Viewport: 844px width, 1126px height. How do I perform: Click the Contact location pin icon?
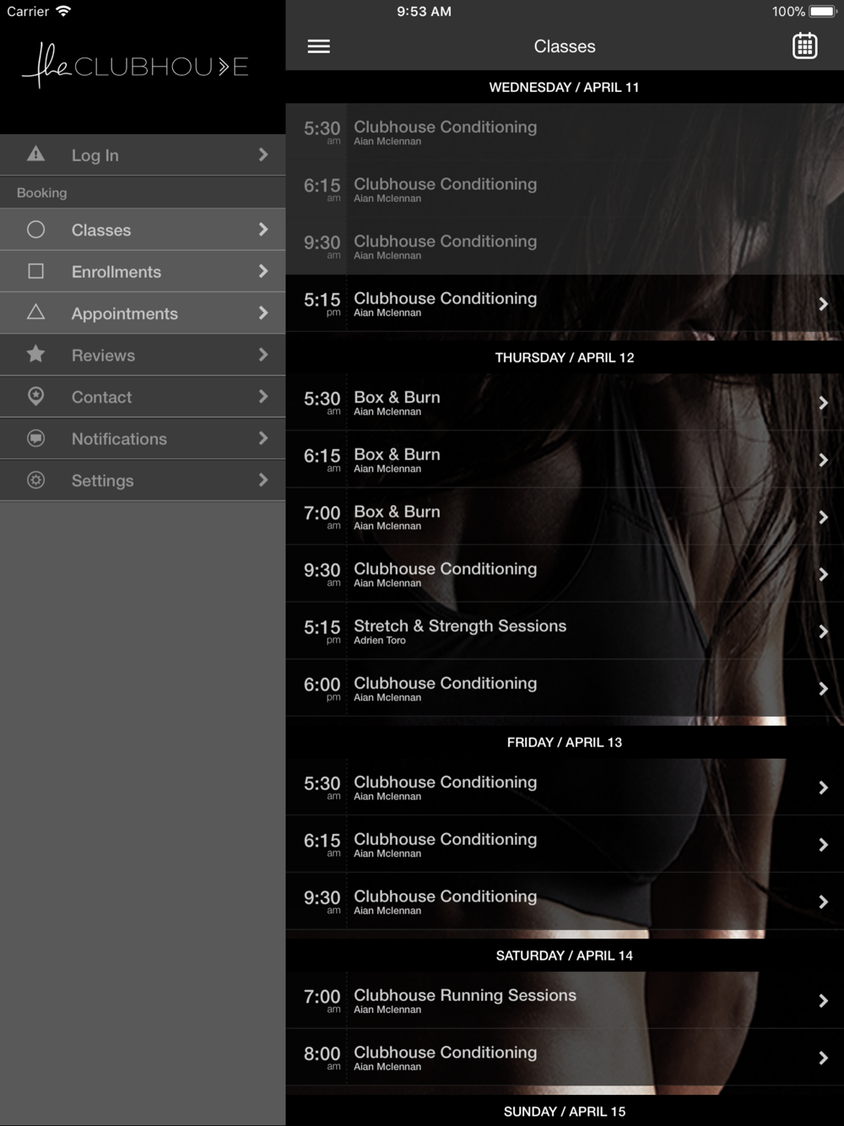tap(35, 396)
